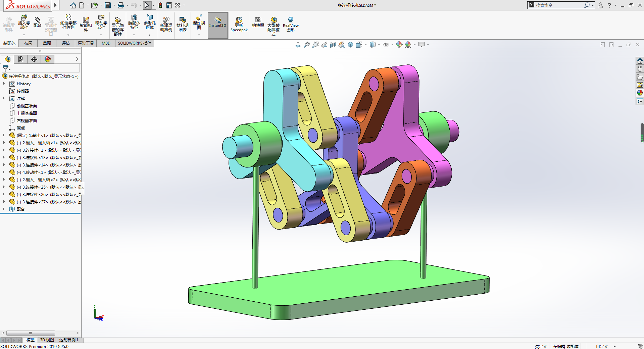The height and width of the screenshot is (349, 644).
Task: Click the Rebuild traffic light icon
Action: [x=160, y=5]
